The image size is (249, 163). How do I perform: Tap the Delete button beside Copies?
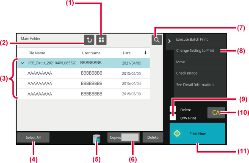tap(153, 138)
